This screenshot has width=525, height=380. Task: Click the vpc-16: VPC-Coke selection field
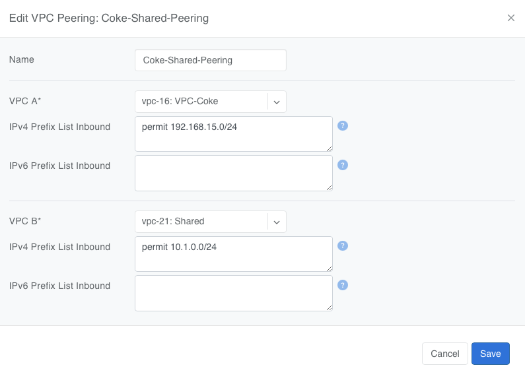pos(201,102)
